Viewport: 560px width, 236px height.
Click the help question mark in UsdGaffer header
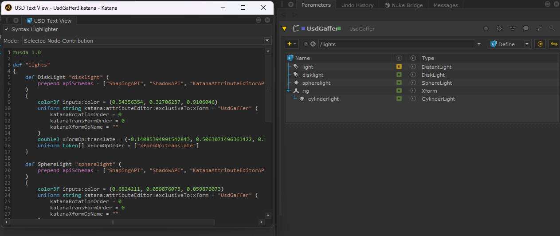pyautogui.click(x=486, y=29)
